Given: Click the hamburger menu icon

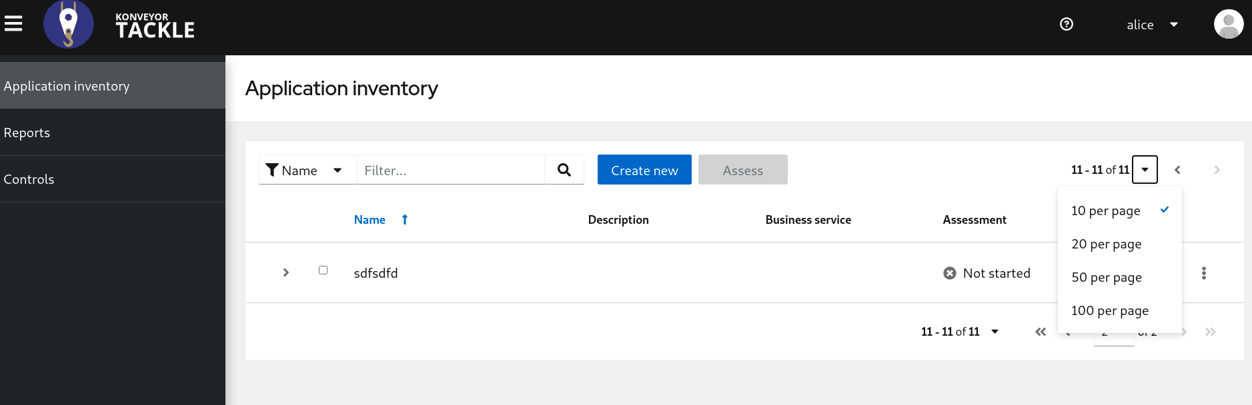Looking at the screenshot, I should [13, 24].
